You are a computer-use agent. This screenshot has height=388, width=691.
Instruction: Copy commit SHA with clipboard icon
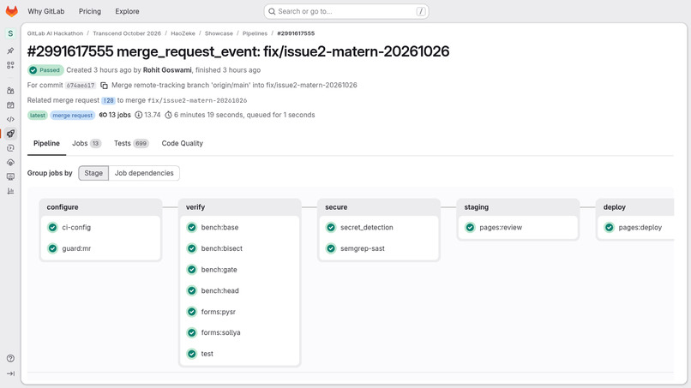click(x=104, y=86)
